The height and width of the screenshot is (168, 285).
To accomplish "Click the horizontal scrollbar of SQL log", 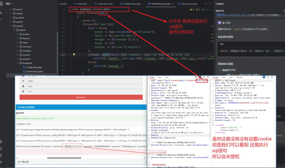I will pyautogui.click(x=64, y=158).
